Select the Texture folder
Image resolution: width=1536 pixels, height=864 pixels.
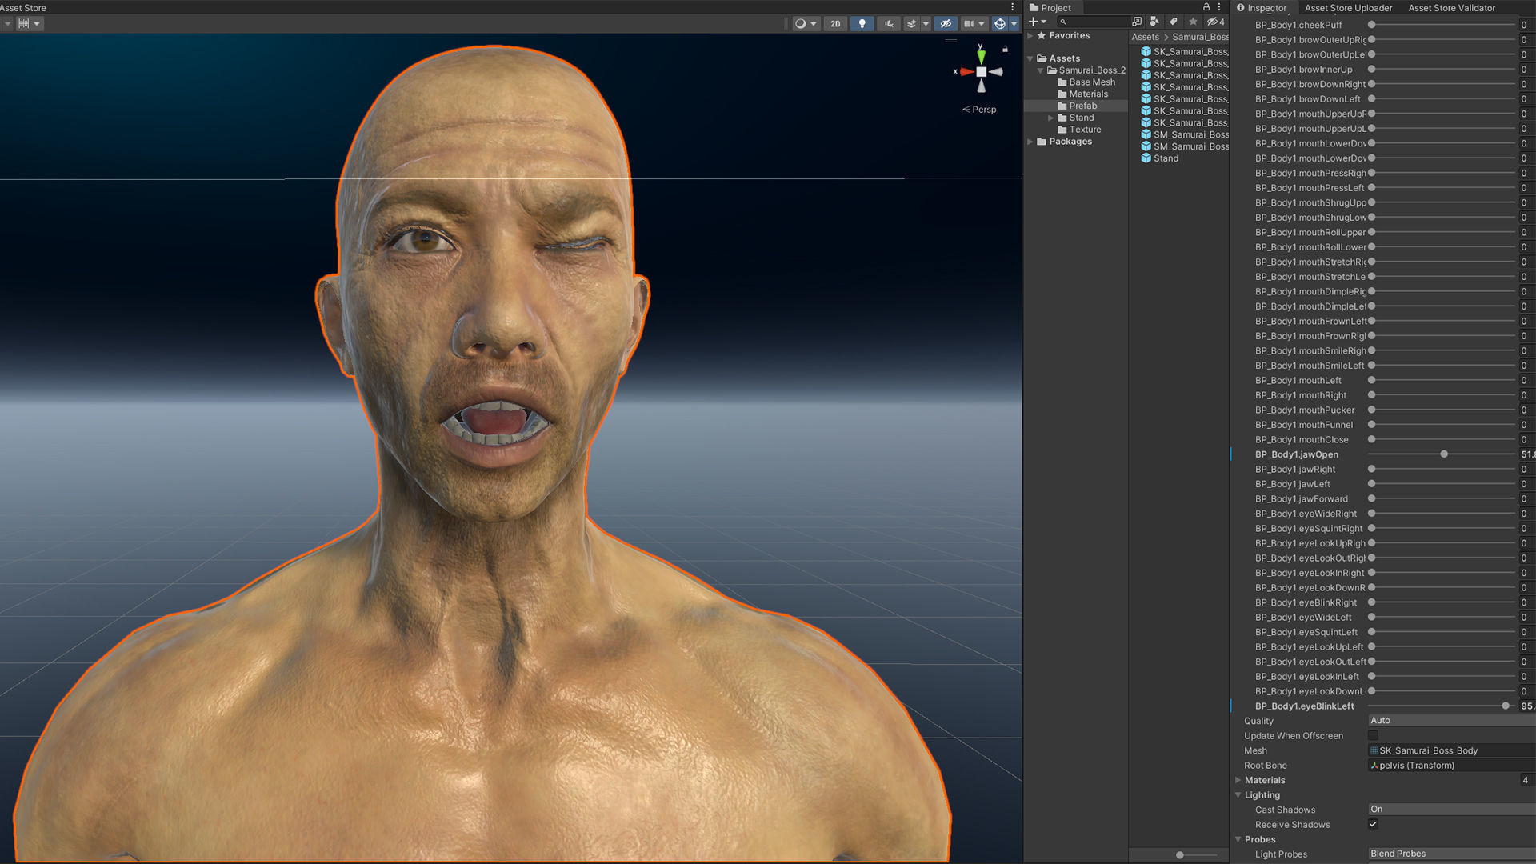(1085, 130)
